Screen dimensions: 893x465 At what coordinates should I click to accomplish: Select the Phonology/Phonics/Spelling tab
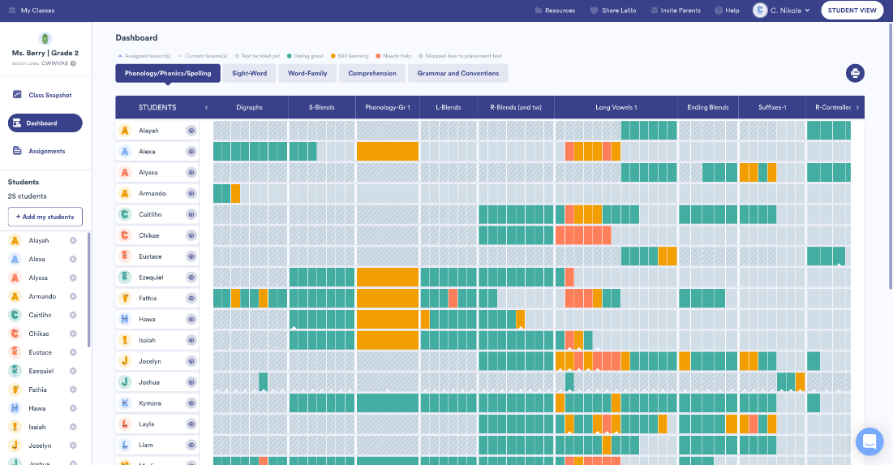click(x=168, y=73)
